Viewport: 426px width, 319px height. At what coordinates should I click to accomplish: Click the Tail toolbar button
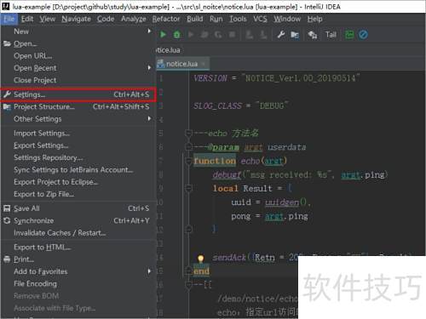pos(331,35)
